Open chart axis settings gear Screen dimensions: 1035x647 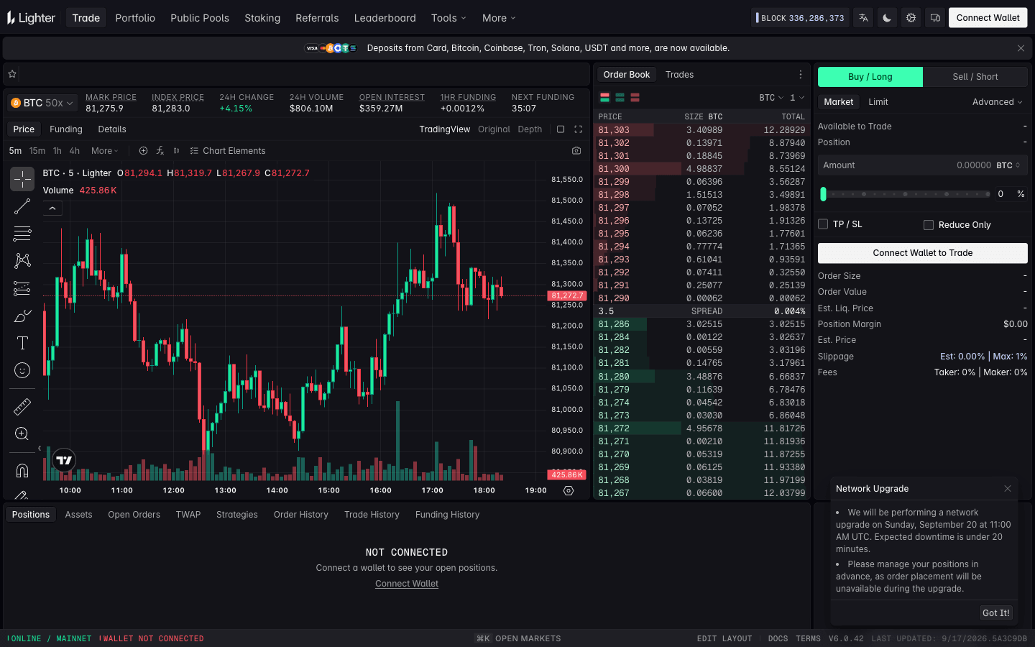(x=569, y=490)
